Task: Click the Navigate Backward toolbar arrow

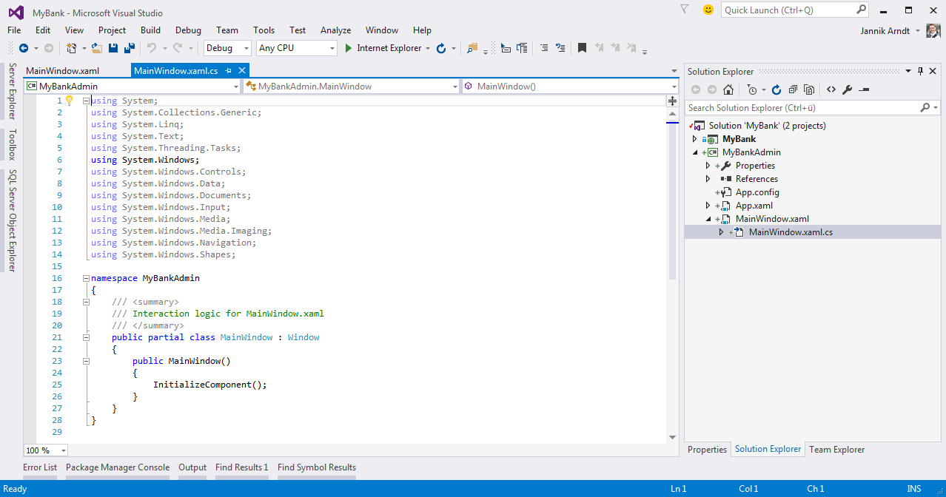Action: pos(24,48)
